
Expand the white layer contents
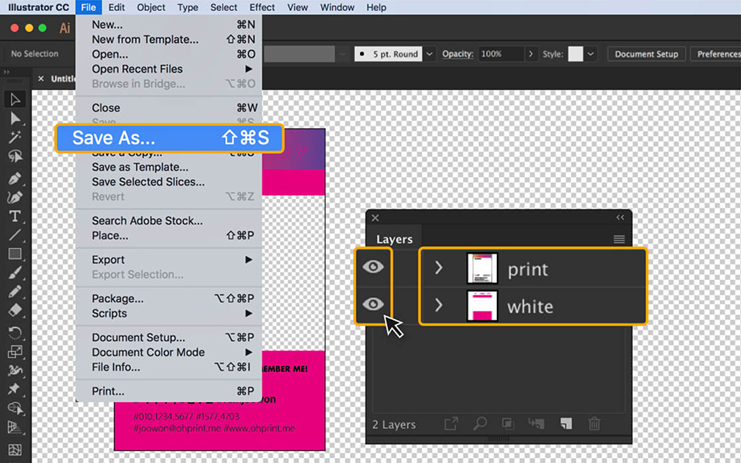click(x=439, y=304)
